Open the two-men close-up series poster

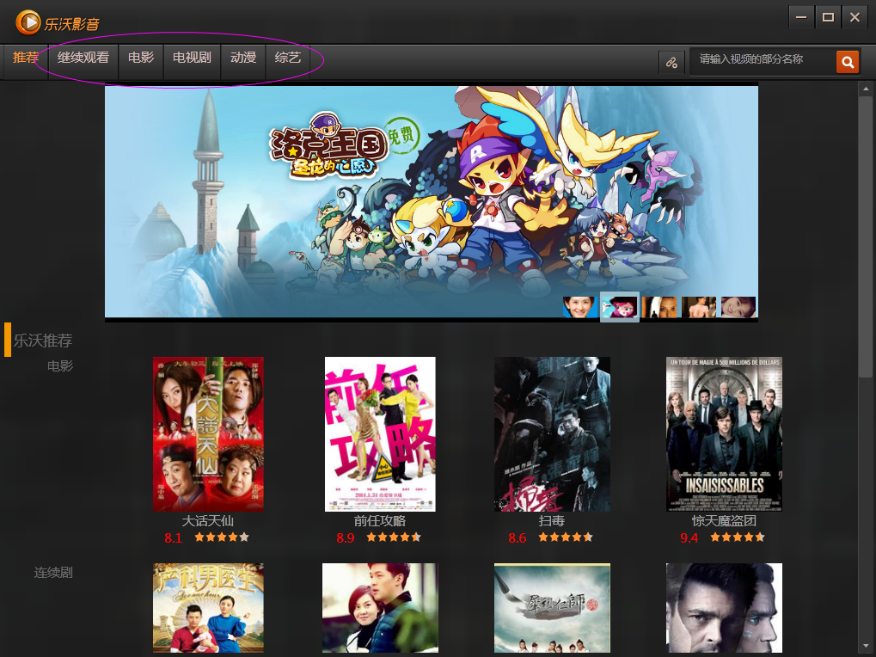click(724, 608)
